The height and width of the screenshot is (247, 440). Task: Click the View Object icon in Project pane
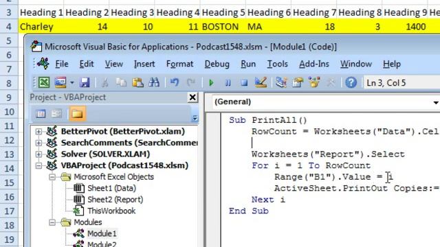56,114
